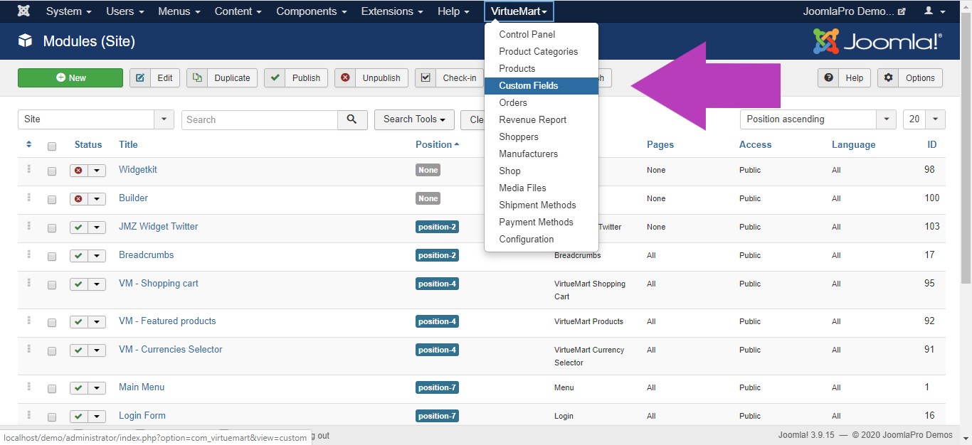Select Custom Fields in VirtueMart menu
This screenshot has height=445, width=972.
pos(529,85)
